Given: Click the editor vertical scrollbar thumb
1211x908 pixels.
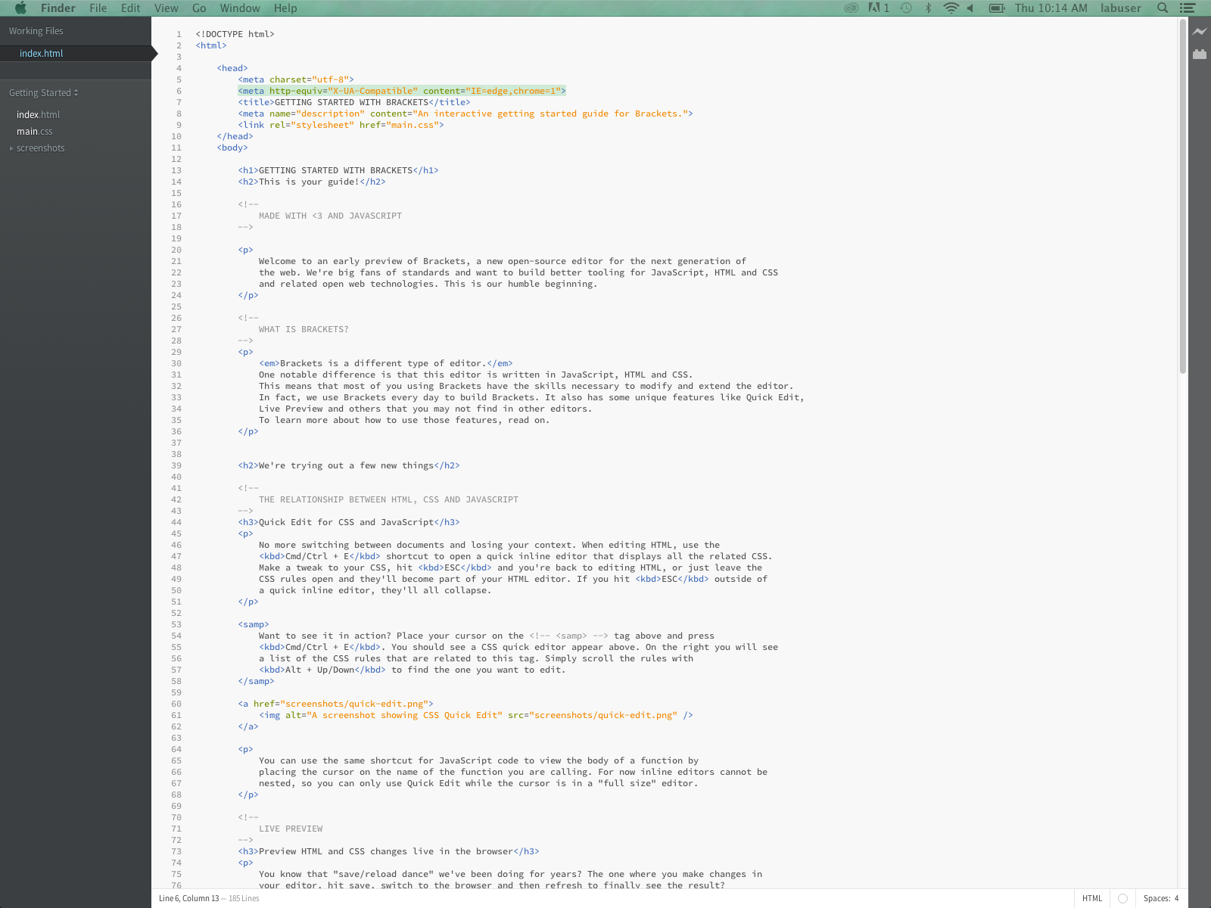Looking at the screenshot, I should 1182,197.
